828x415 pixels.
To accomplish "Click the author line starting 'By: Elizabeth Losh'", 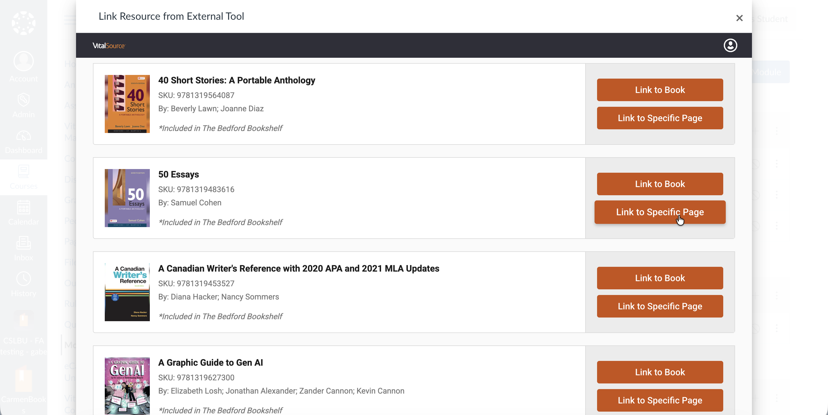I will click(281, 391).
